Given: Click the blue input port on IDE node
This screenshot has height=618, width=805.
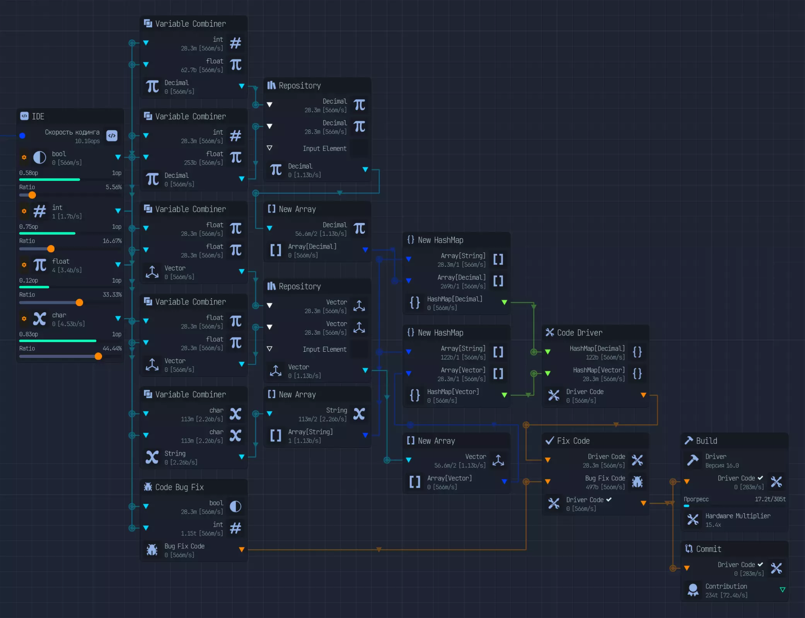Looking at the screenshot, I should click(x=22, y=136).
